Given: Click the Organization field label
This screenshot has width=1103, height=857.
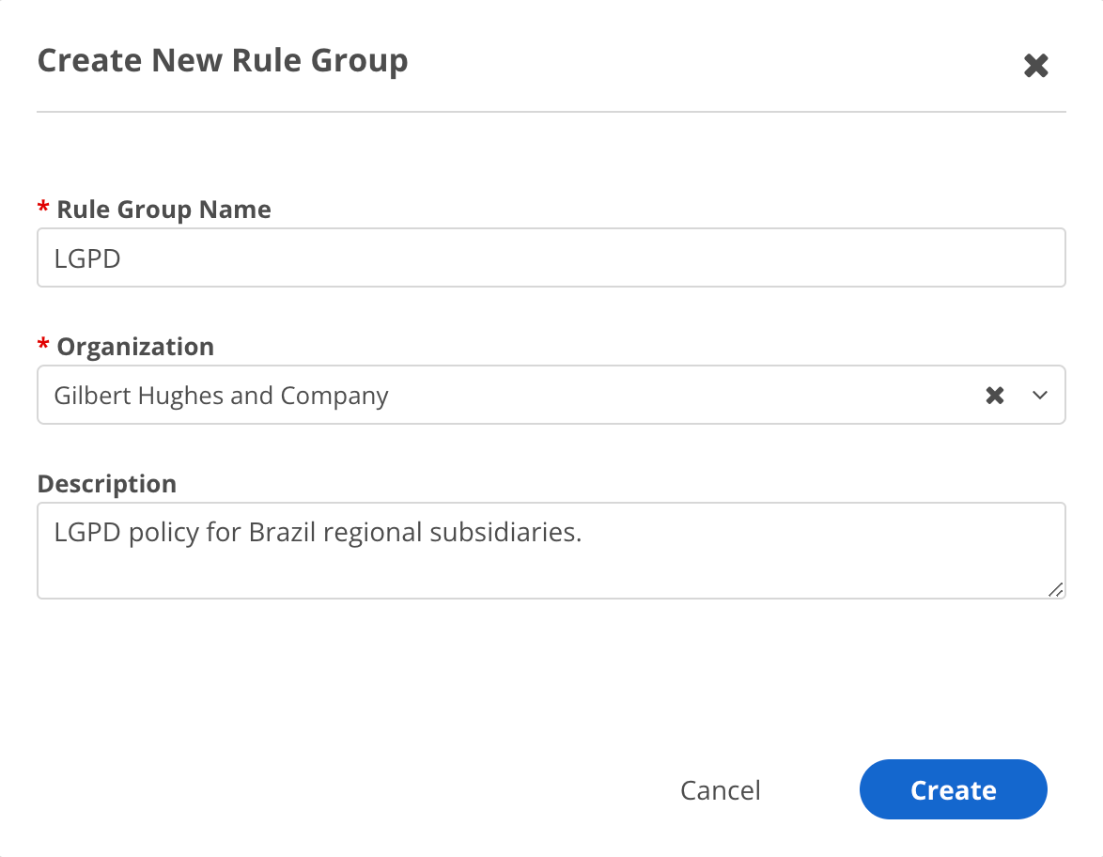Looking at the screenshot, I should (x=135, y=347).
